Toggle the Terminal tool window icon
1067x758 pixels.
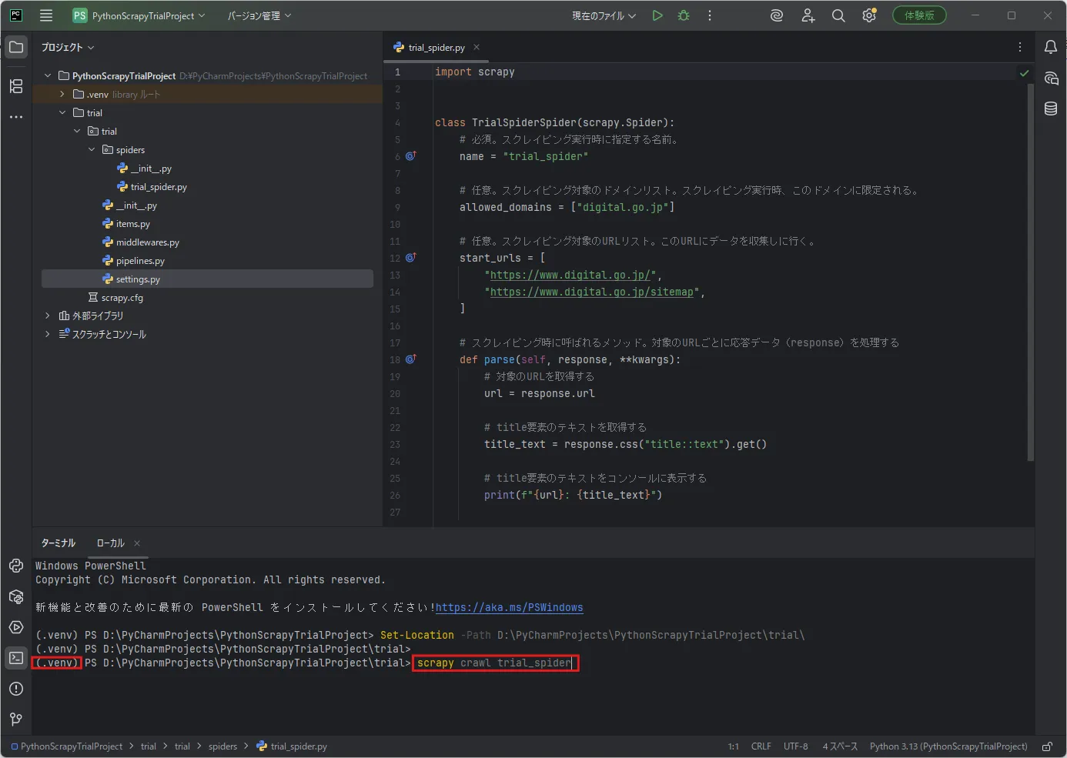16,658
